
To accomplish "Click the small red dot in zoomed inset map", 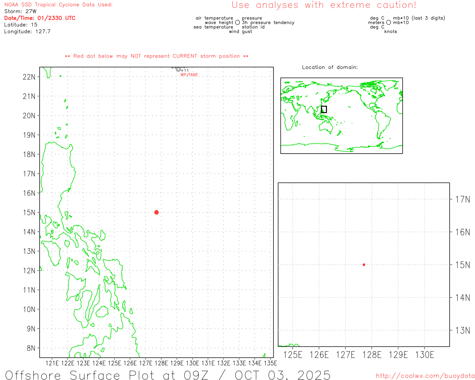I will [364, 265].
